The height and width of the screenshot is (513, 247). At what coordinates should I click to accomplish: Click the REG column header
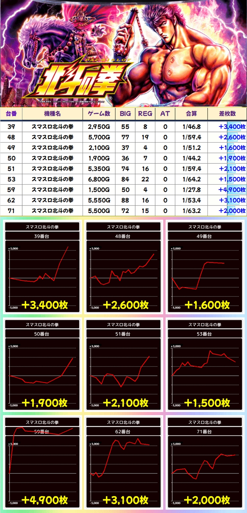tap(145, 114)
